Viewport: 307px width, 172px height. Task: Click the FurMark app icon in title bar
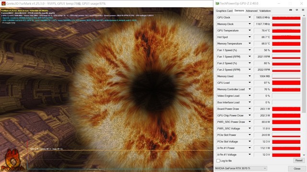[x=3, y=3]
